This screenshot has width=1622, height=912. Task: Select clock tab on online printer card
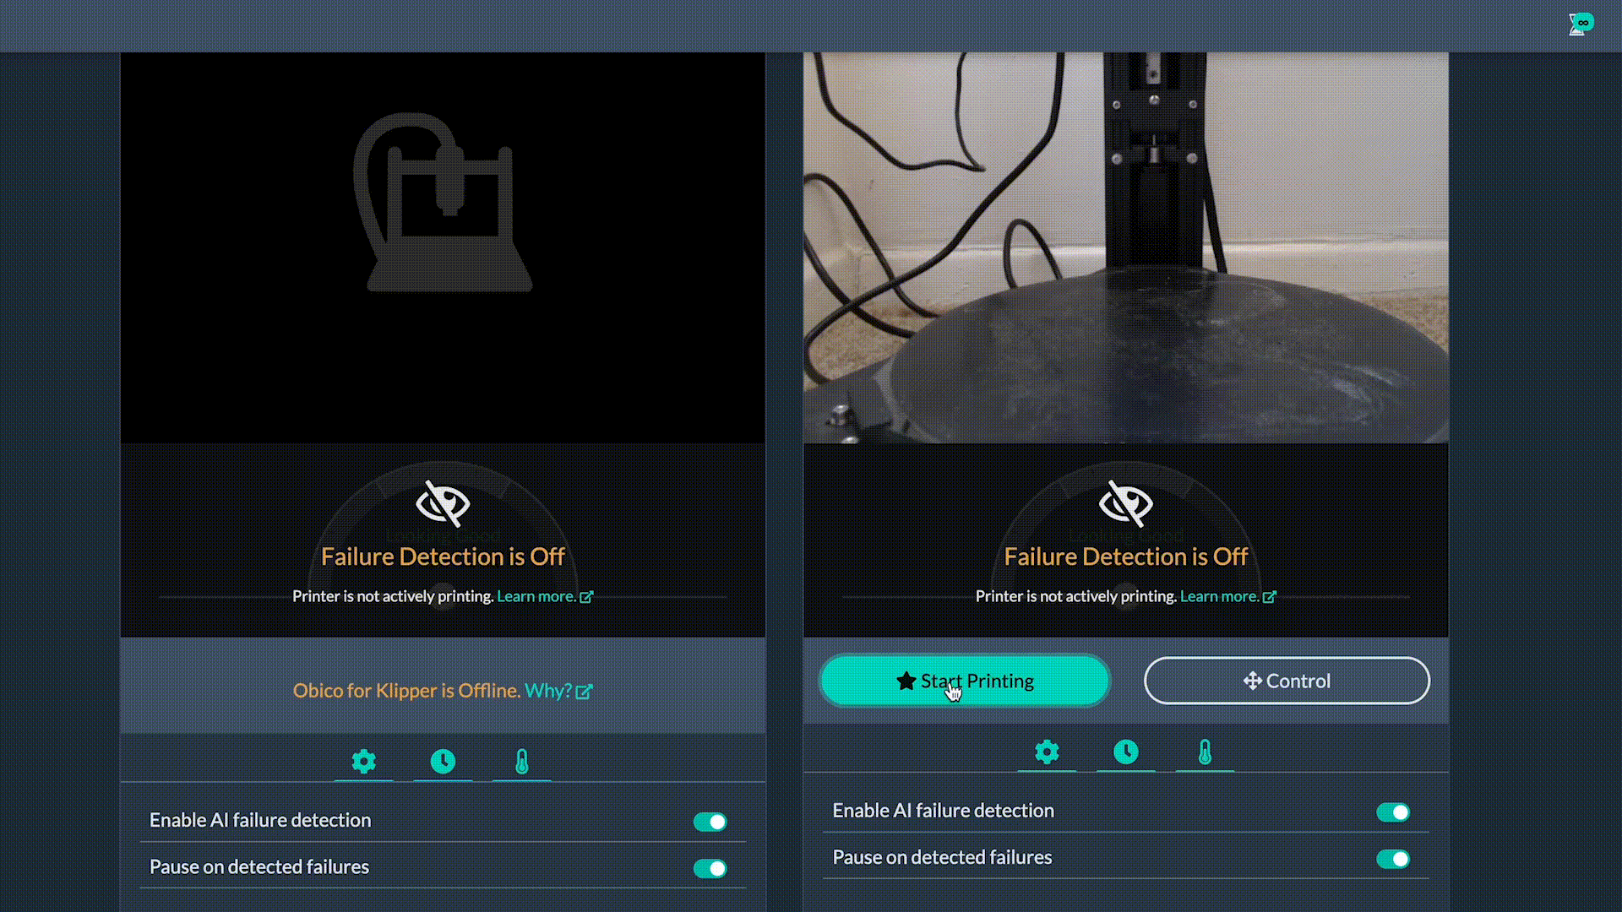[1126, 752]
